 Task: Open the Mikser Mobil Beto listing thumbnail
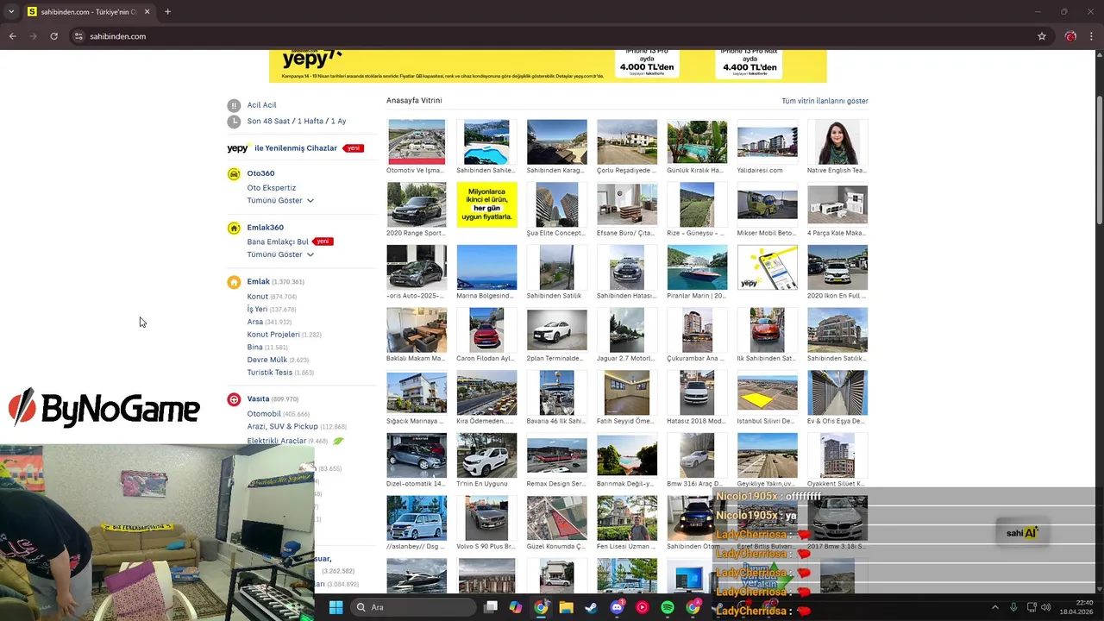click(768, 204)
